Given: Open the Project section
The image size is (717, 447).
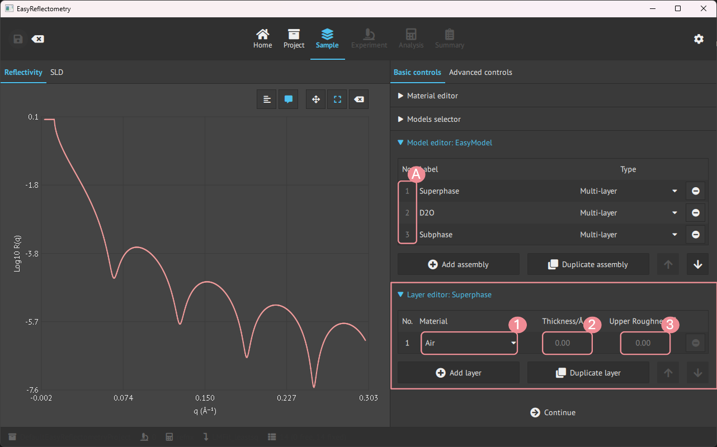Looking at the screenshot, I should 294,38.
